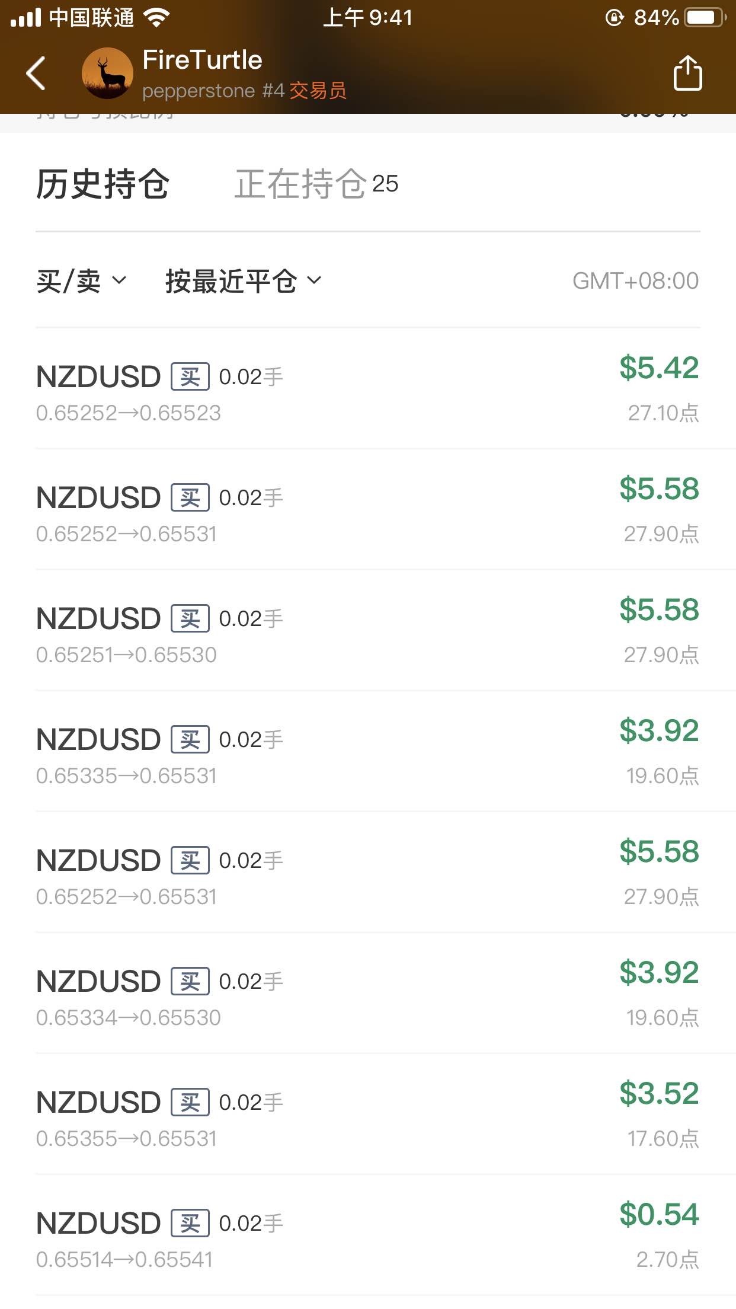
Task: Expand the 买/卖 filter dropdown
Action: pos(82,280)
